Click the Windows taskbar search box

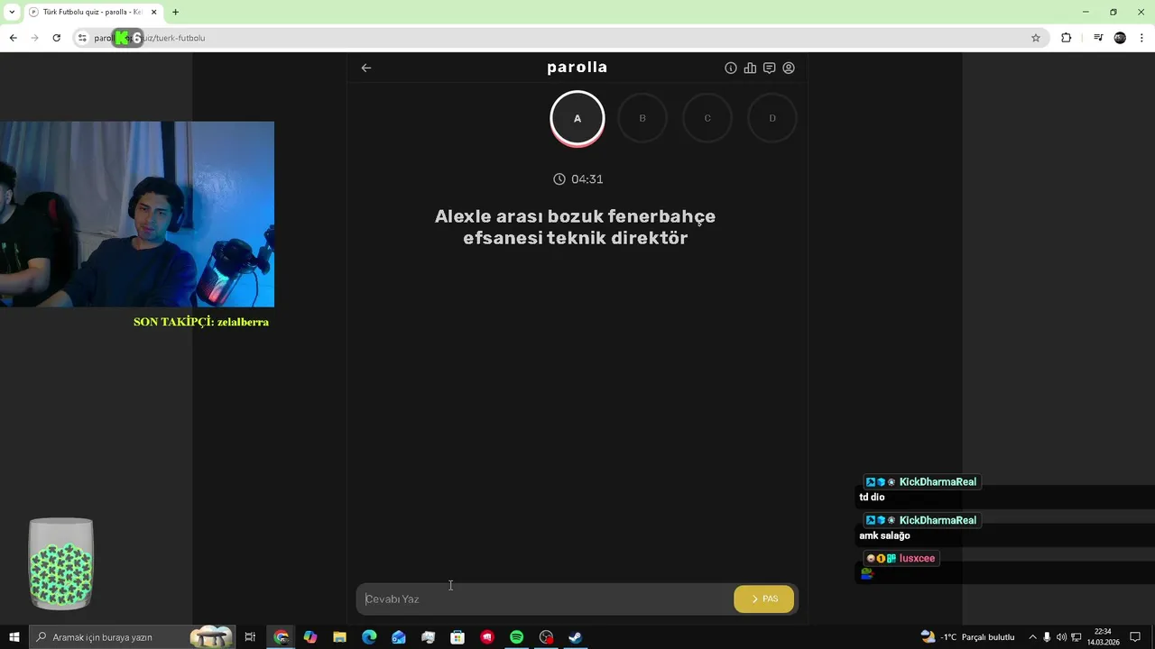[x=132, y=637]
